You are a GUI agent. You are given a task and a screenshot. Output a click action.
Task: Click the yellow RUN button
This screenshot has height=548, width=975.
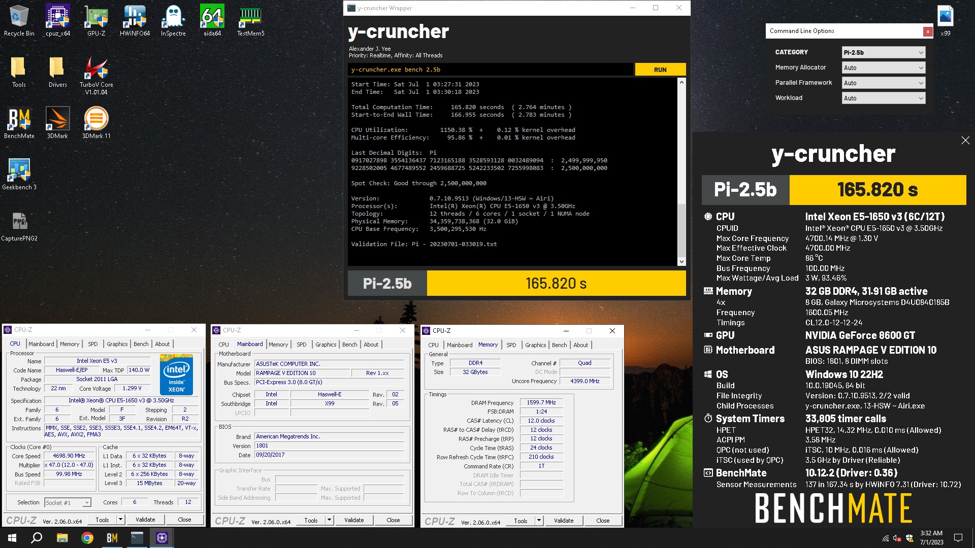660,70
